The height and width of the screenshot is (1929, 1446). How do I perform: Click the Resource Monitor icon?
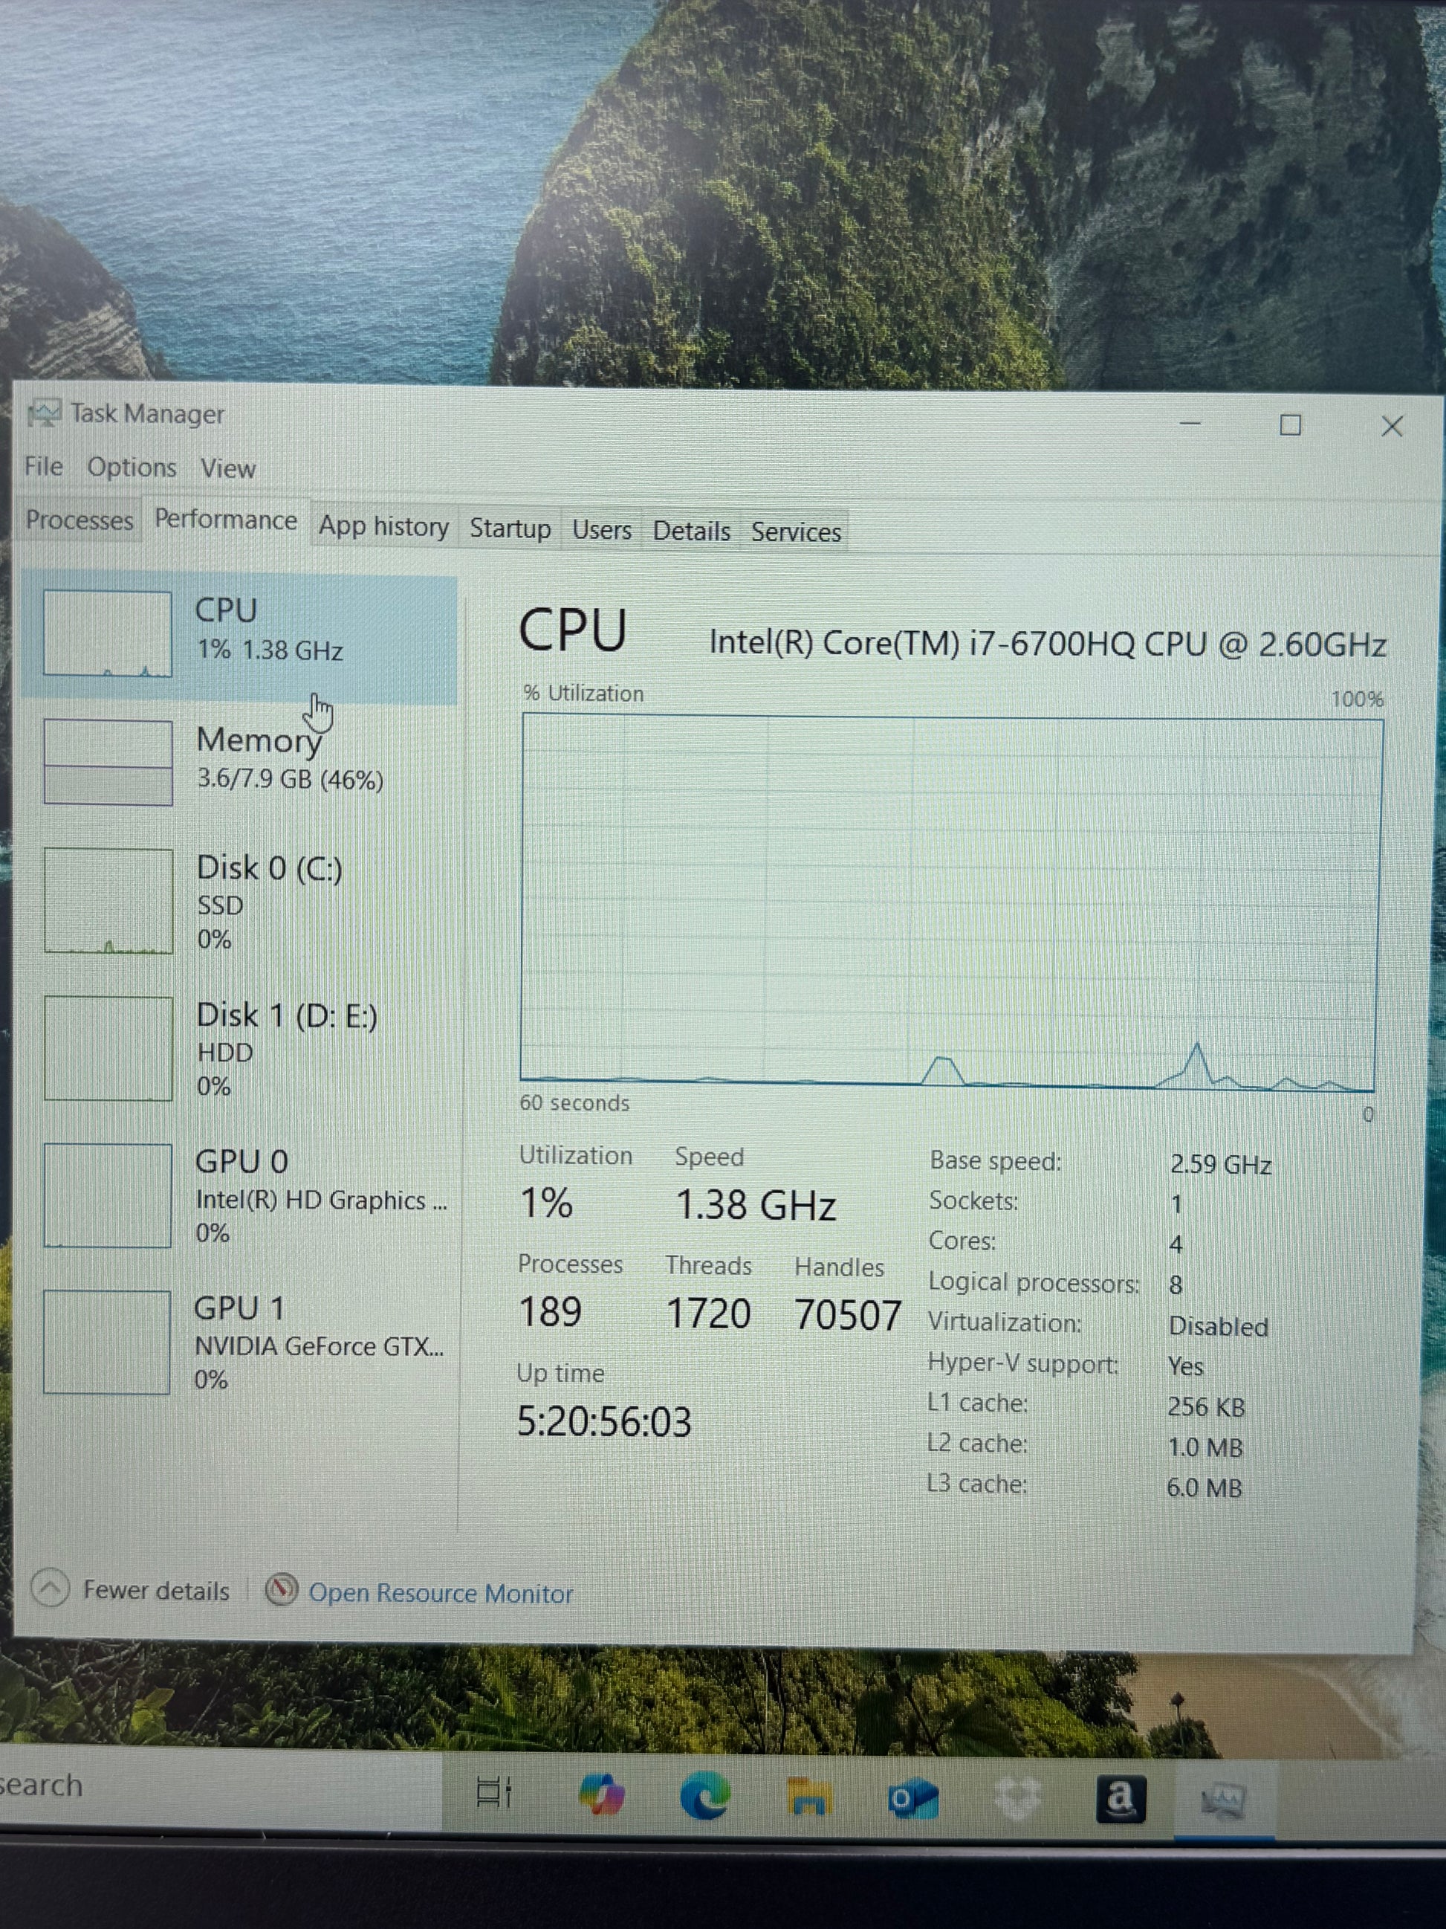[x=282, y=1590]
